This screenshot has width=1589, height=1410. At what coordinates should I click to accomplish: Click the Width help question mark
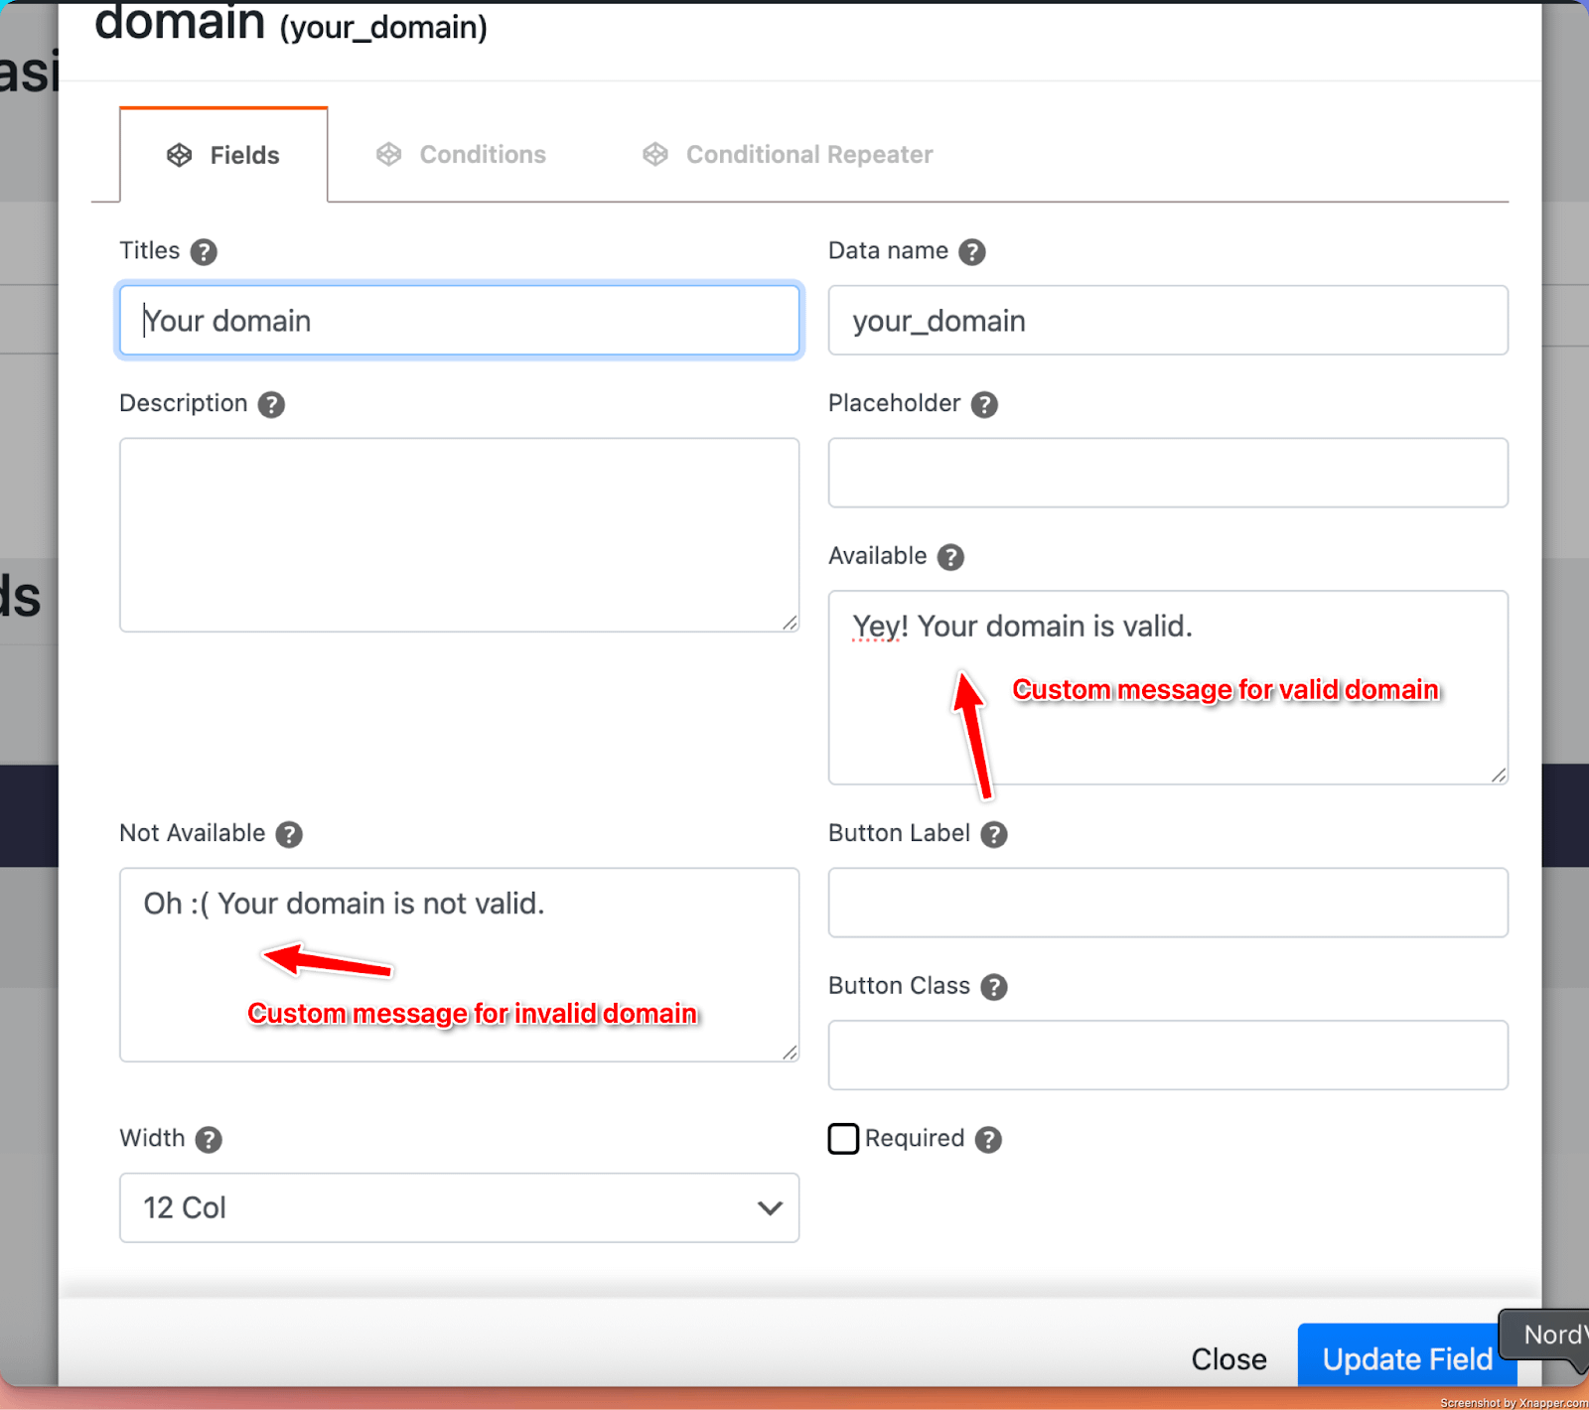[x=209, y=1139]
